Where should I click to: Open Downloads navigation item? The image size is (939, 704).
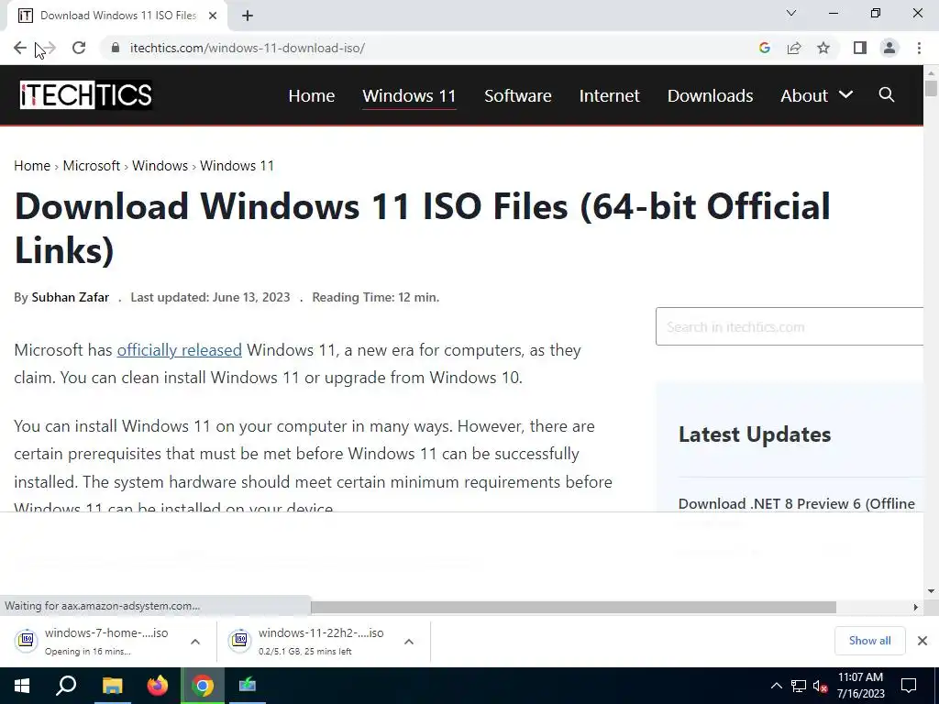pos(711,95)
